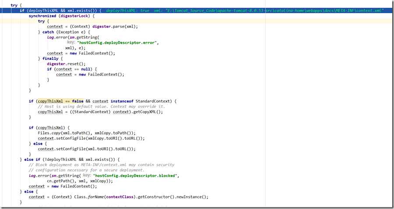Place cursor on 'synchronized (digesterLock)' line

[x=62, y=16]
